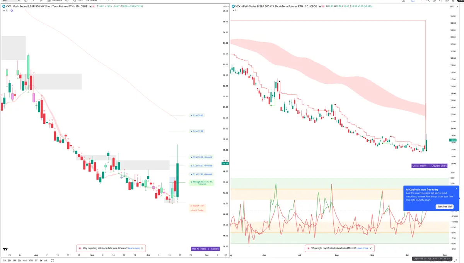Click right chart current price tag 18.38
This screenshot has height=263, width=464.
coord(454,140)
